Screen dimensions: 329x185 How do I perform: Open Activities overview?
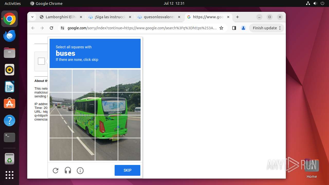tap(13, 3)
